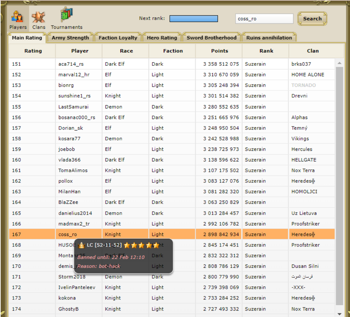Select player kokona

tap(67, 298)
